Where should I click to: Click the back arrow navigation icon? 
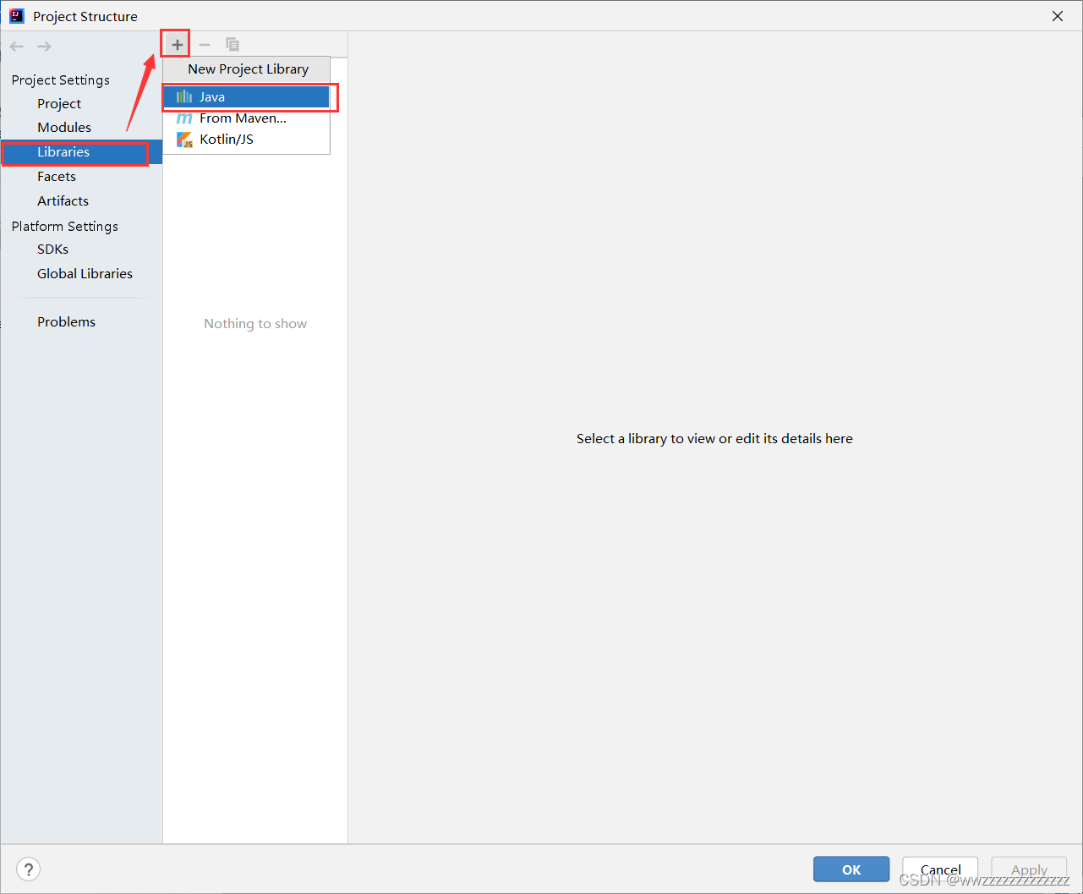[x=17, y=47]
